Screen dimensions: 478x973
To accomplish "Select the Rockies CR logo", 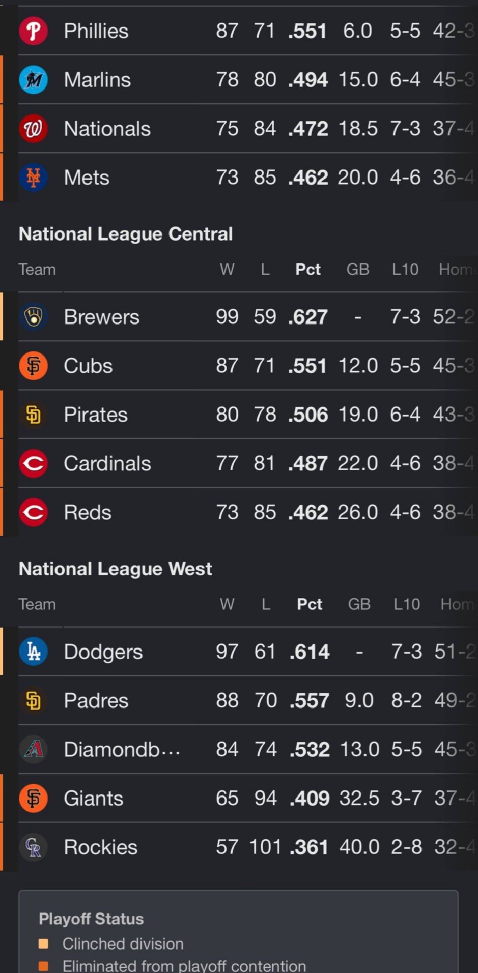I will pyautogui.click(x=34, y=847).
